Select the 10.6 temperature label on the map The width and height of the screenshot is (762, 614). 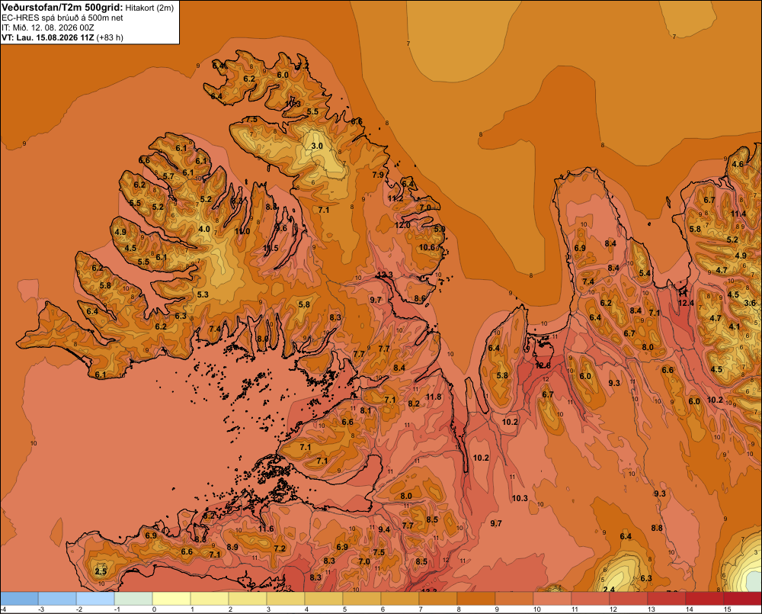click(x=427, y=247)
